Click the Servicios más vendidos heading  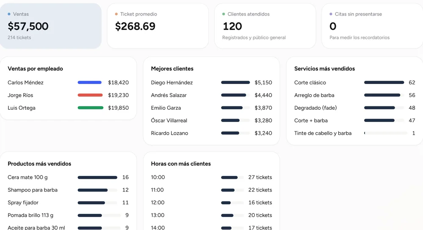pos(324,69)
